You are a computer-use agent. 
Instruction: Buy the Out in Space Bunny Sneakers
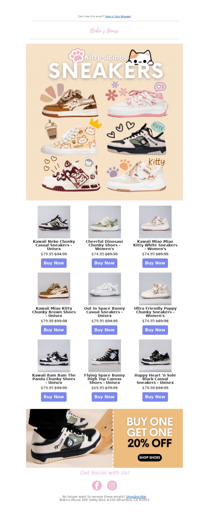pyautogui.click(x=104, y=330)
